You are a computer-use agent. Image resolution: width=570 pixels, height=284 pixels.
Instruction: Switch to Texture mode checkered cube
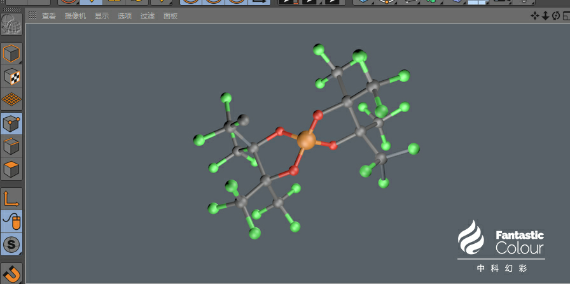point(11,76)
